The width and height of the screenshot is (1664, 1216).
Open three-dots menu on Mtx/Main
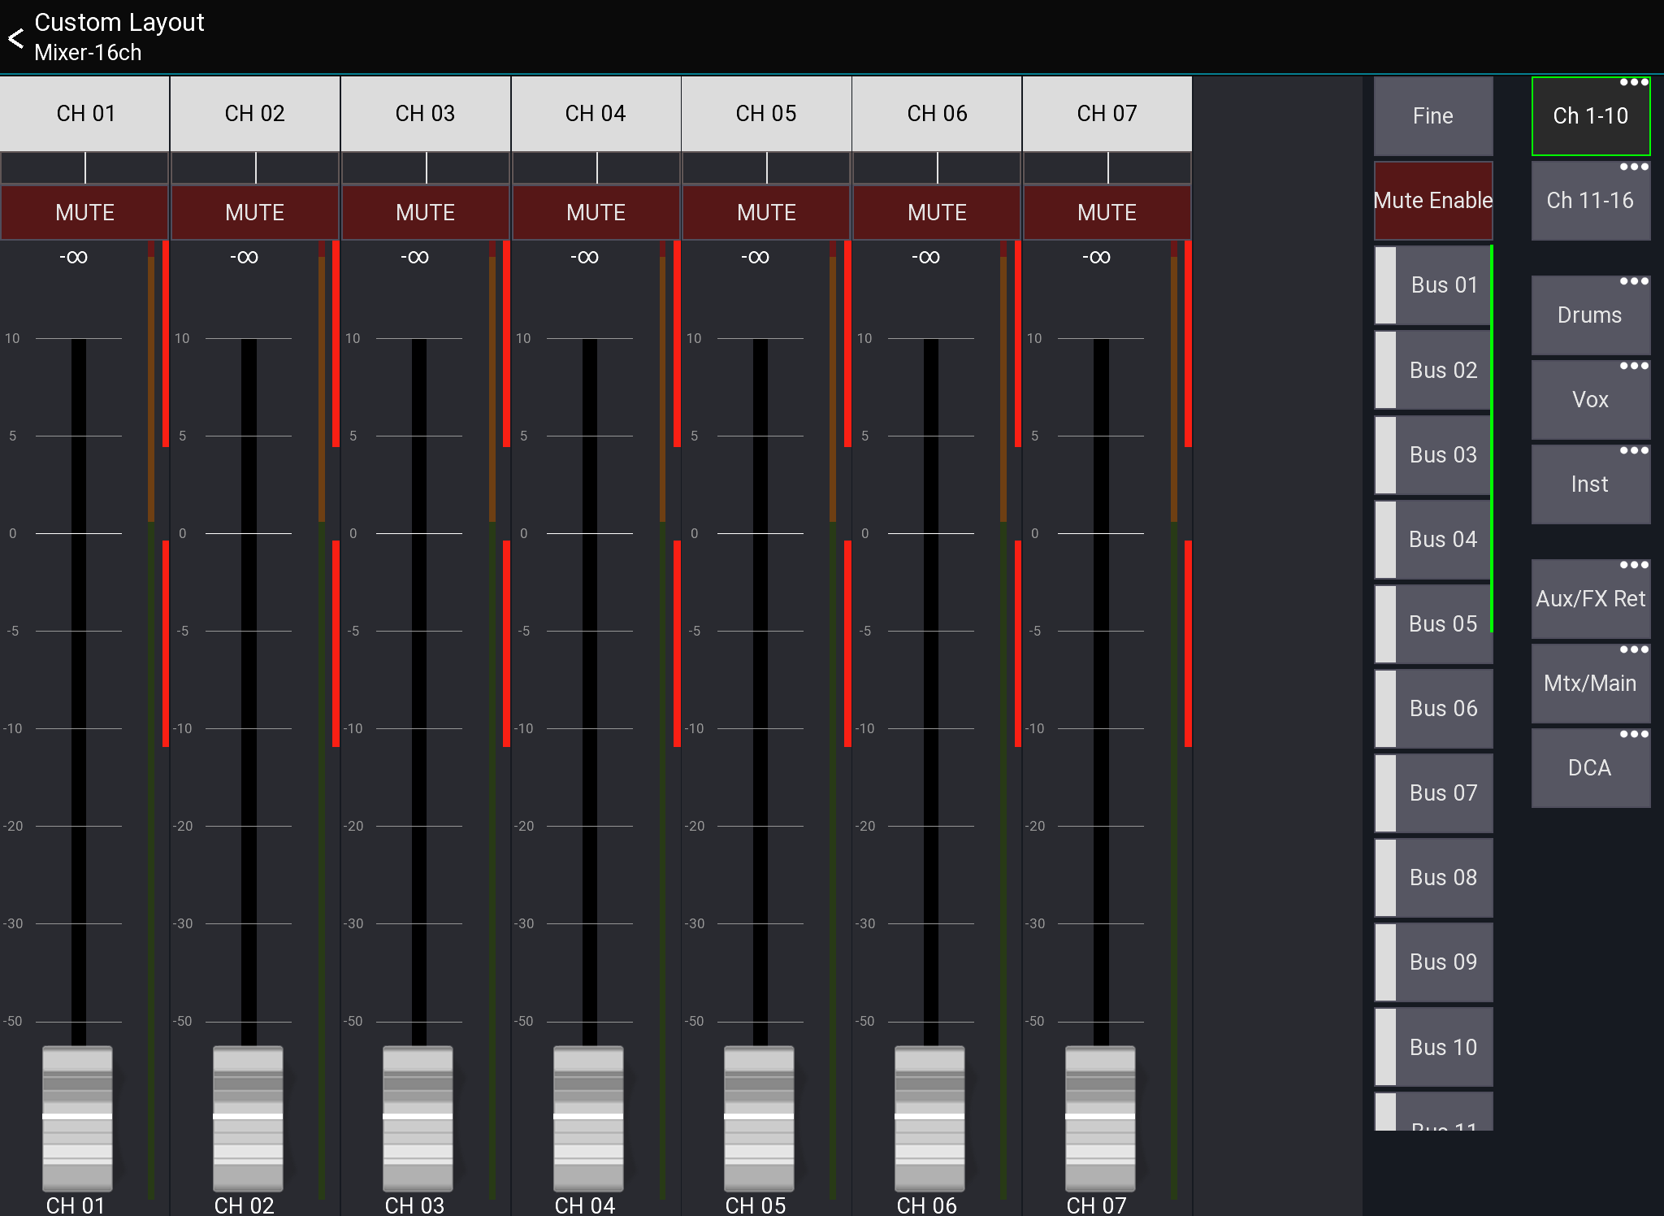point(1633,649)
